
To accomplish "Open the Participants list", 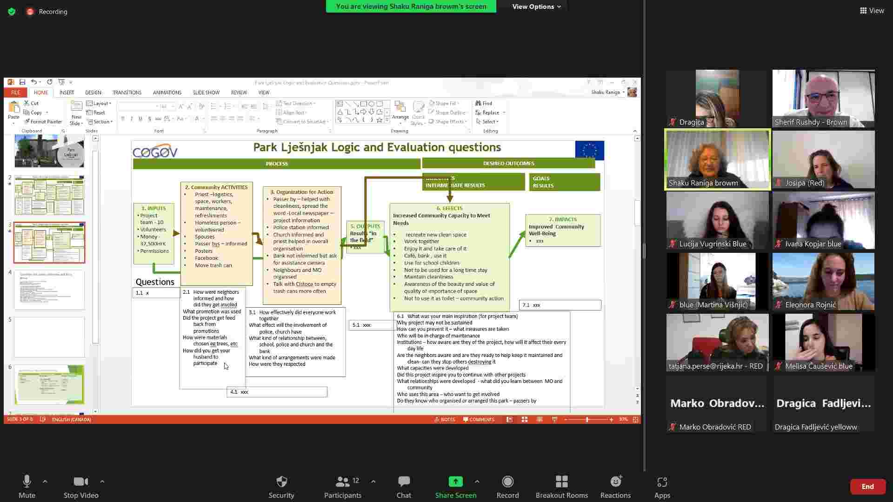I will [x=343, y=482].
